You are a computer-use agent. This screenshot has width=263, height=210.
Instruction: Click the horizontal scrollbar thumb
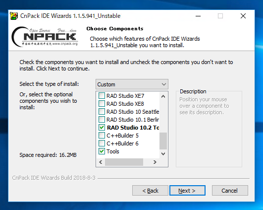[124, 162]
